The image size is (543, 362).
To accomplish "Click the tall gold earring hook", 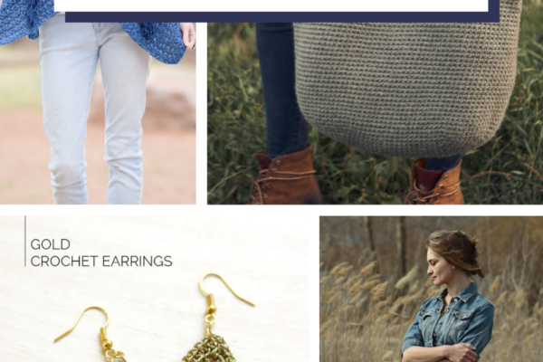I will pos(225,292).
